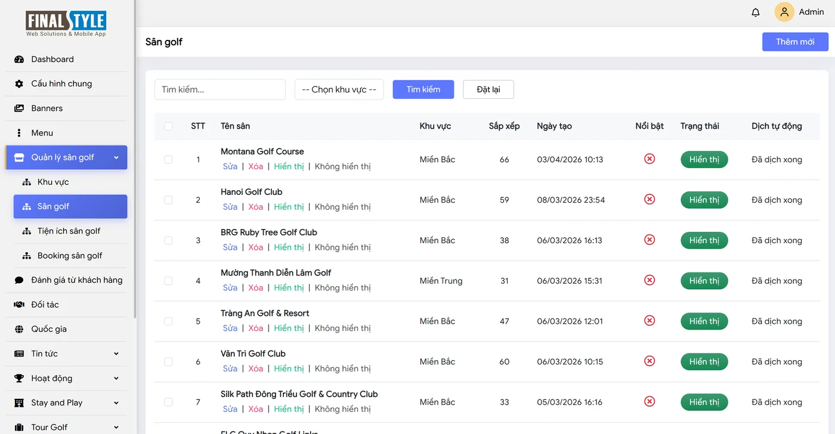The height and width of the screenshot is (434, 835).
Task: Click the Thêm mới button
Action: coord(795,42)
